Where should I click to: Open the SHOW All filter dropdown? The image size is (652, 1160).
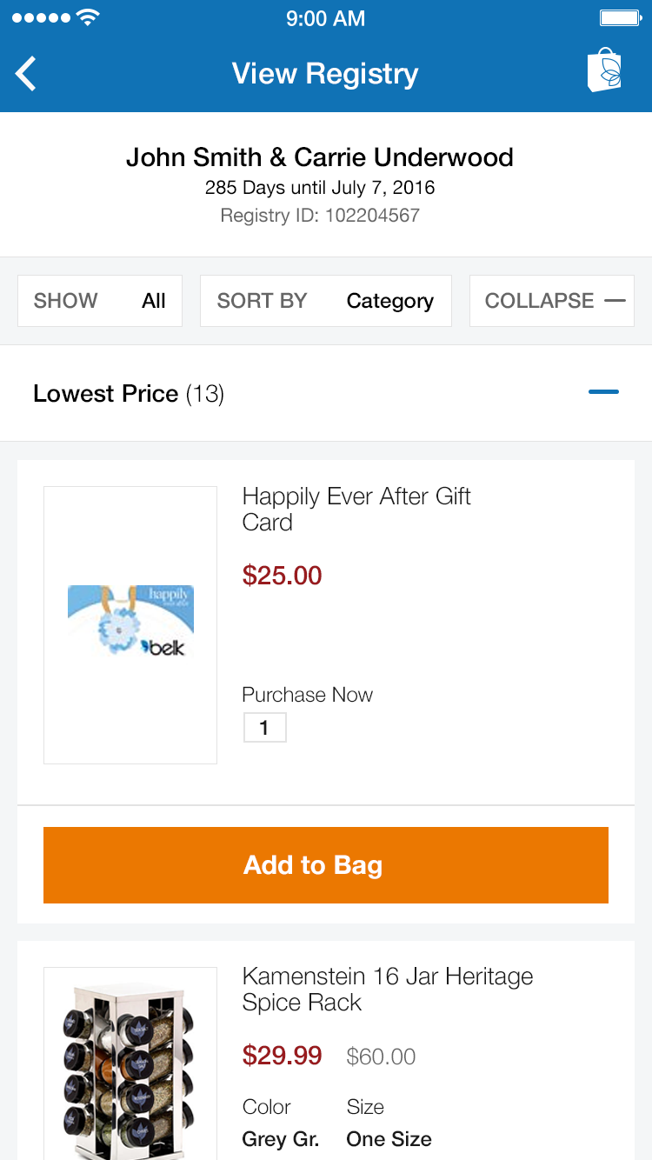coord(100,301)
